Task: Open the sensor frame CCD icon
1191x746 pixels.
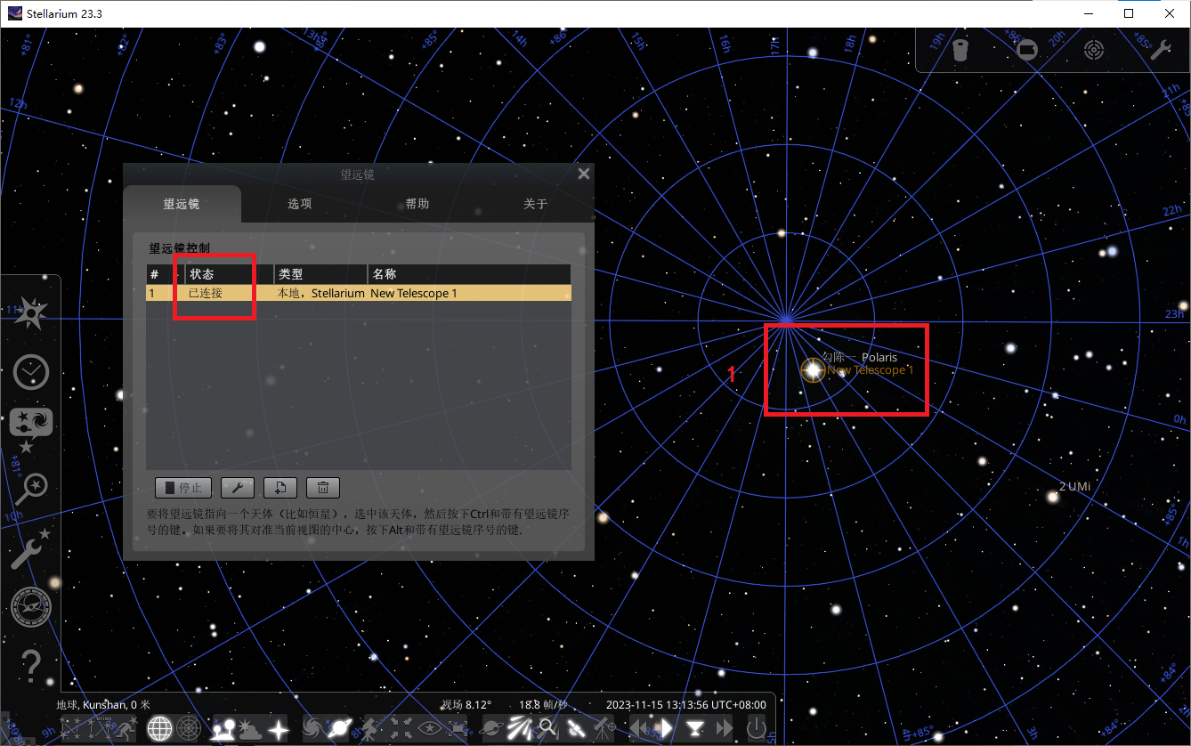Action: tap(1027, 50)
